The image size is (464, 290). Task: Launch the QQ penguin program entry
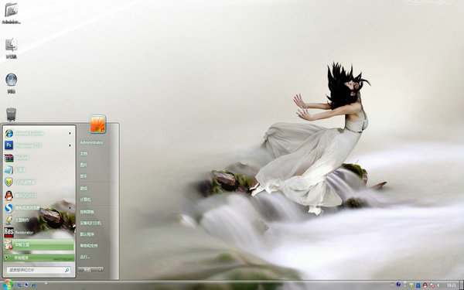click(x=39, y=196)
